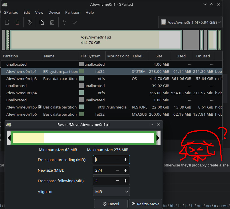Sort by the Name column header
This screenshot has width=230, height=209.
[60, 56]
